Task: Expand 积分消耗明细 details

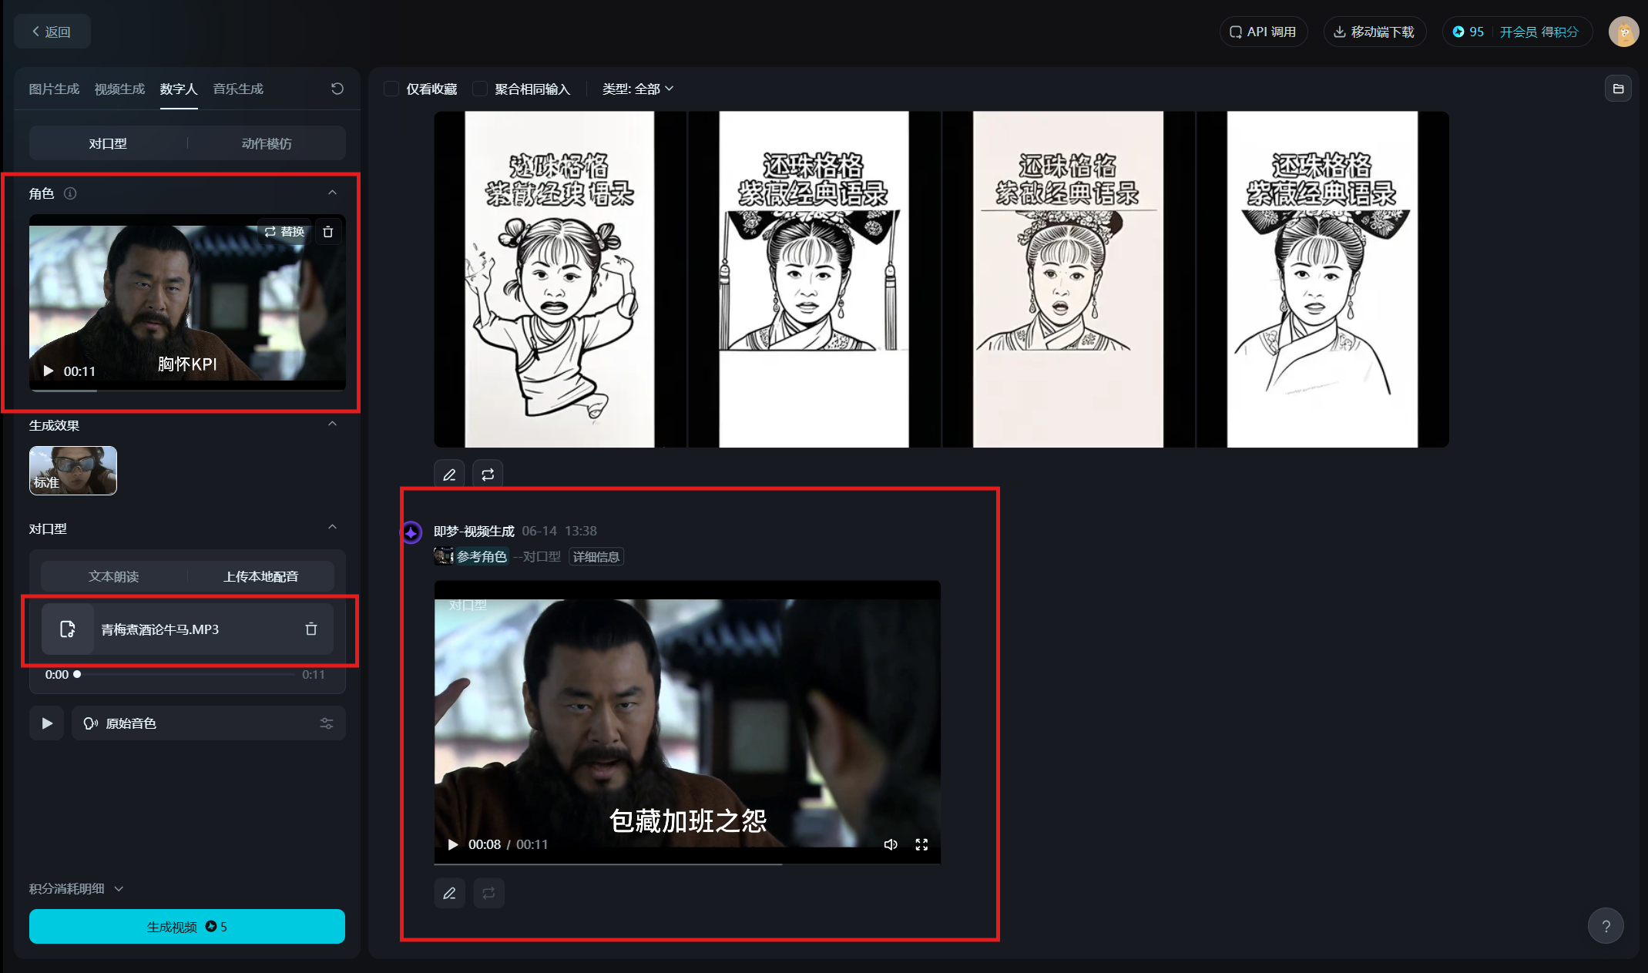Action: (76, 888)
